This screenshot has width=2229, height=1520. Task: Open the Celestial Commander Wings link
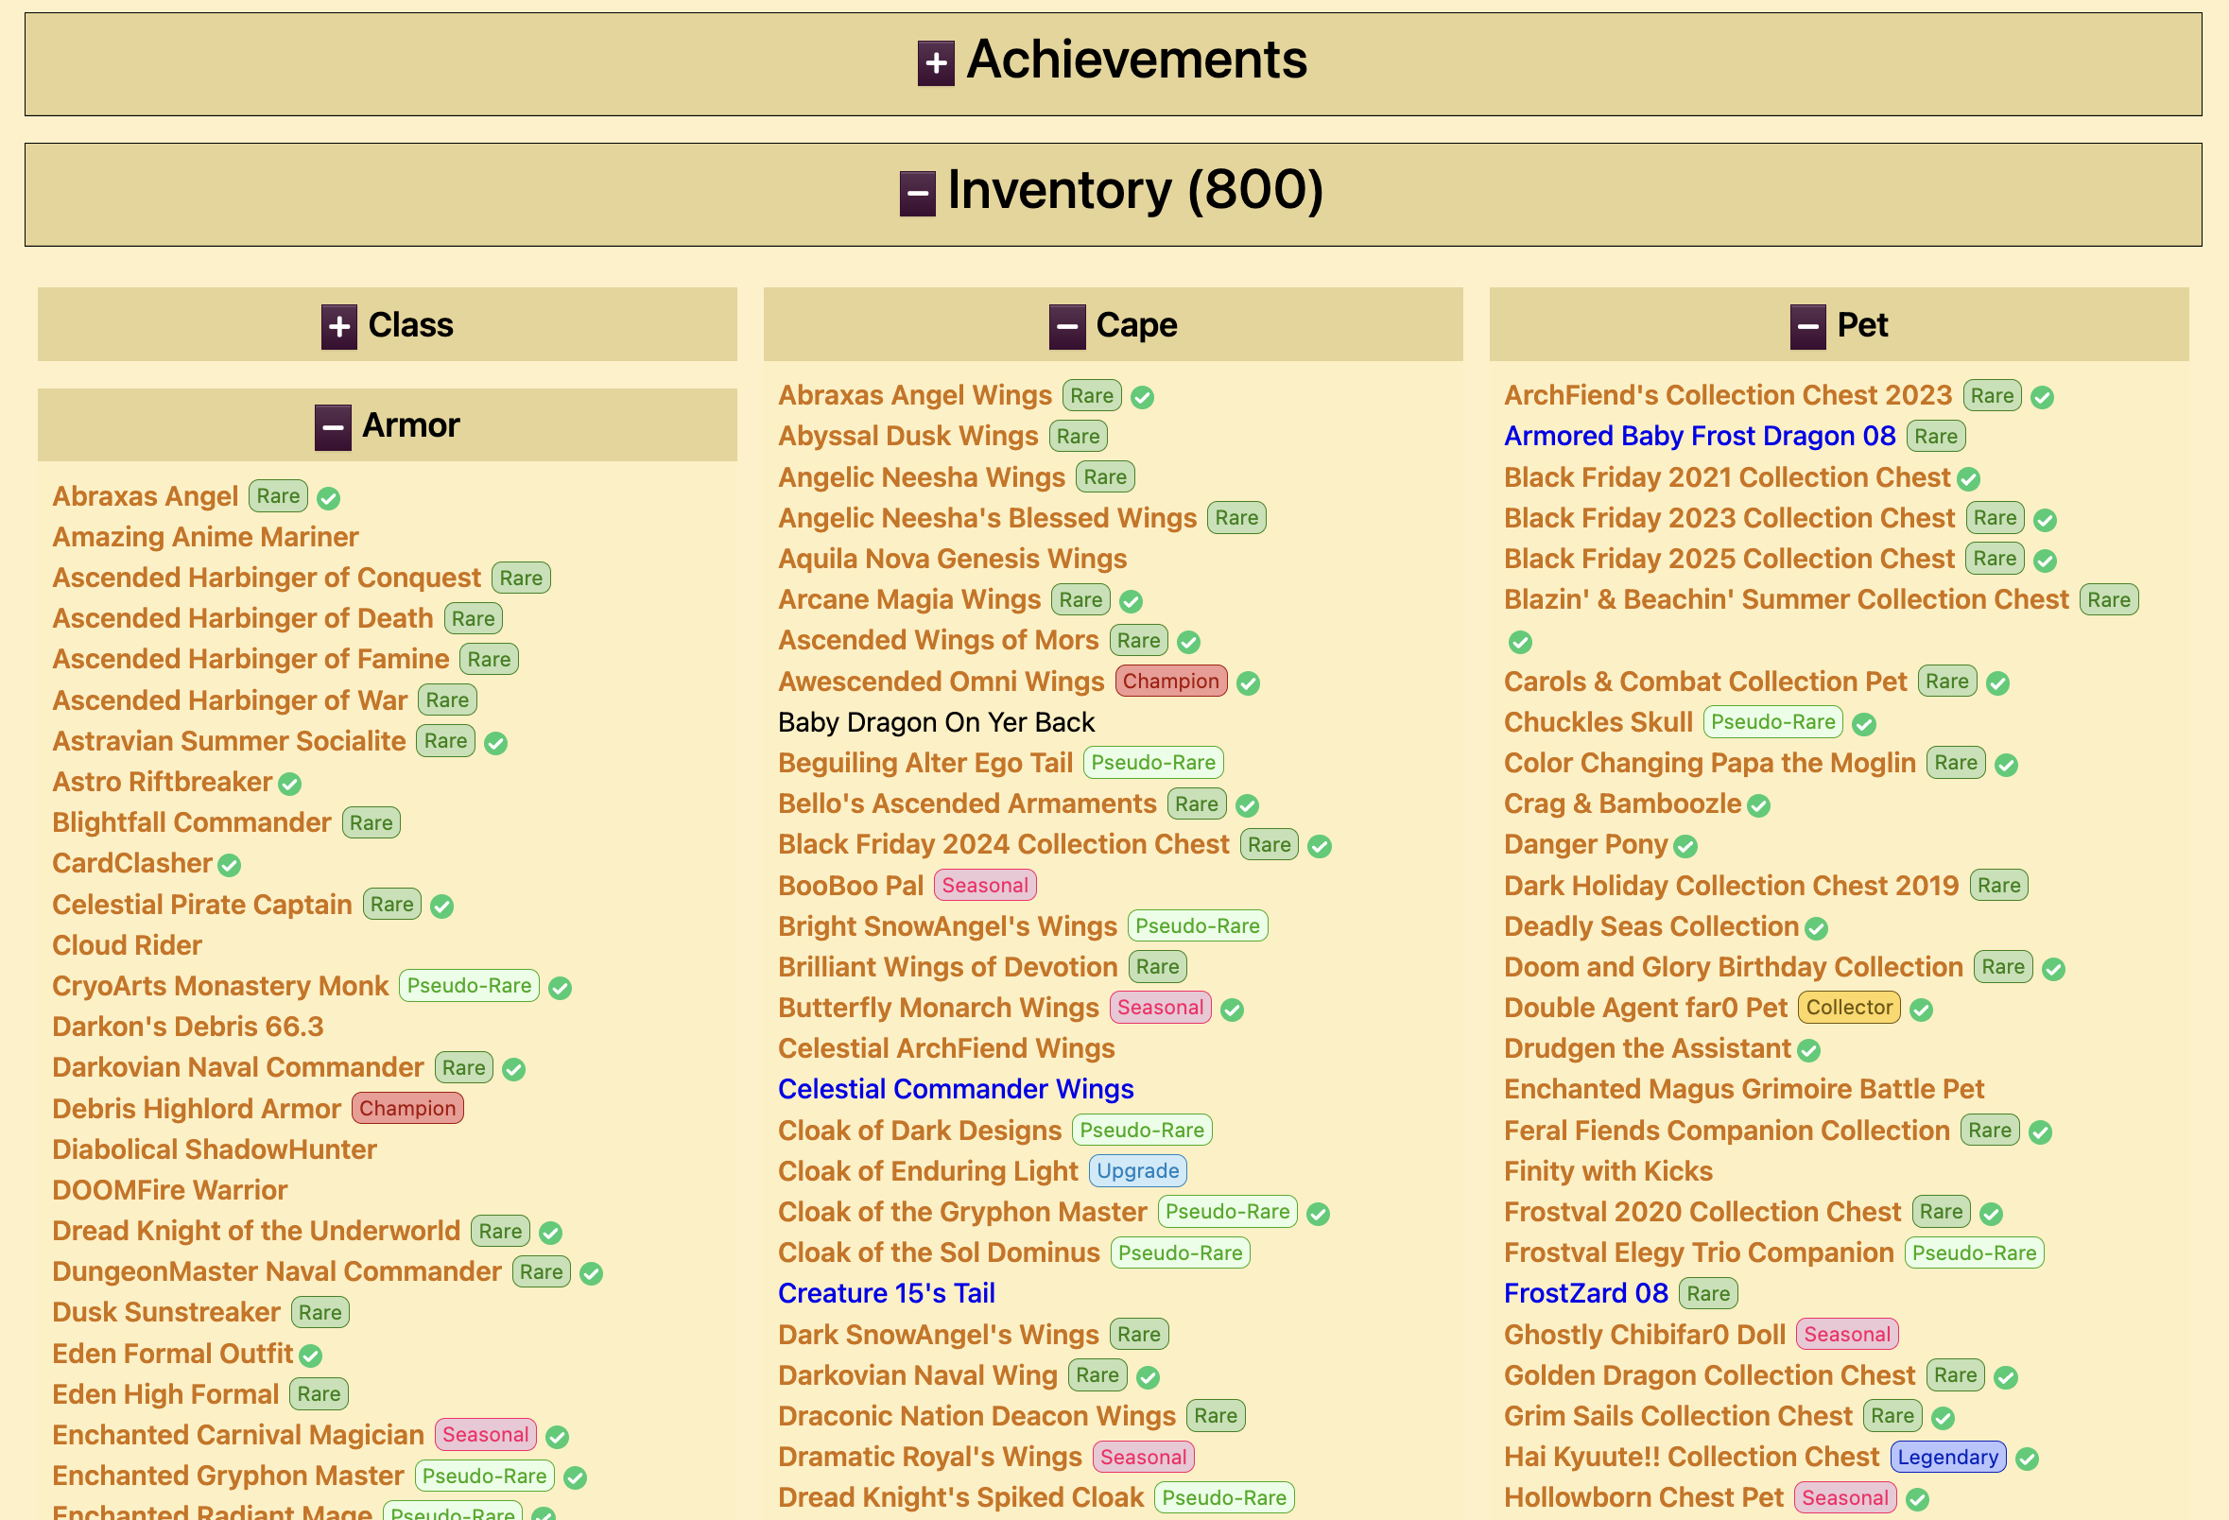point(956,1089)
